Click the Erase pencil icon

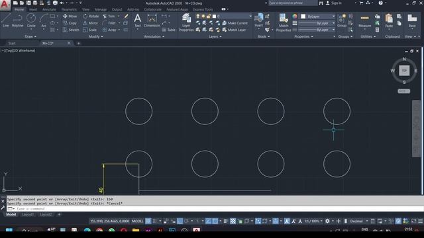pos(126,16)
